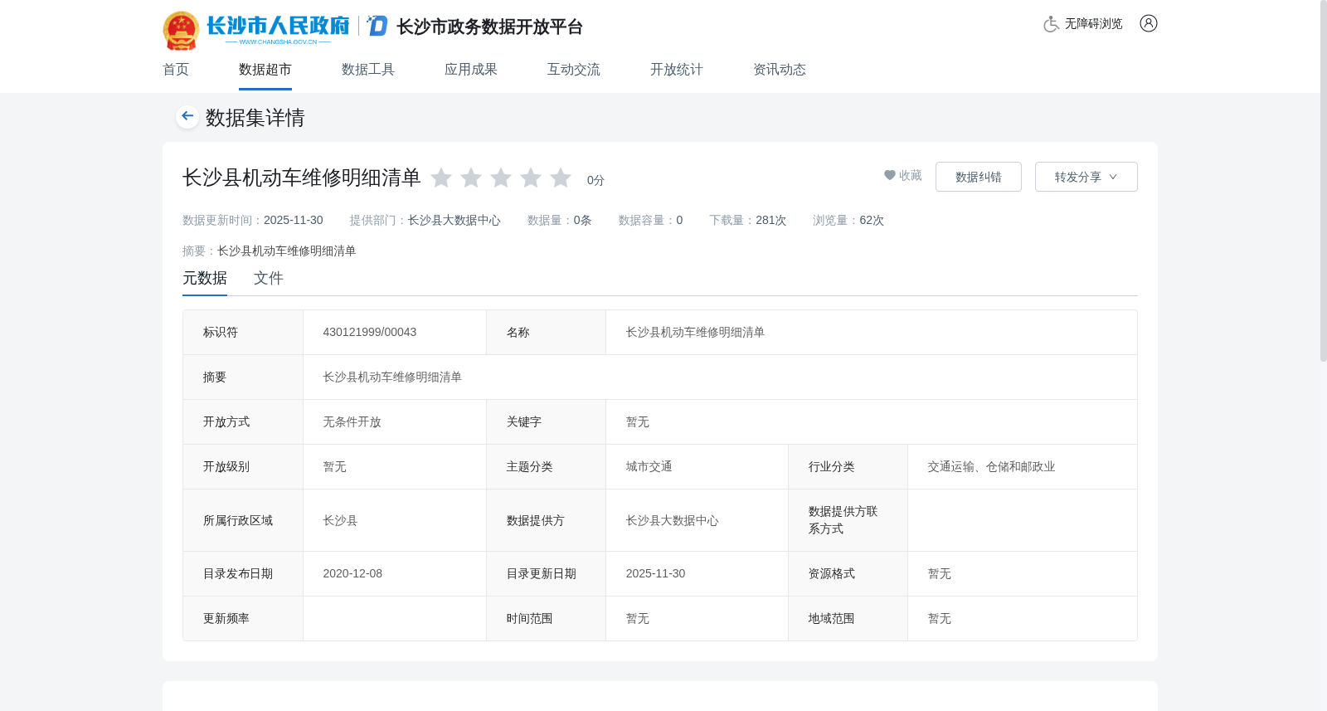Open the 首页 navigation item
The height and width of the screenshot is (711, 1327).
[176, 70]
